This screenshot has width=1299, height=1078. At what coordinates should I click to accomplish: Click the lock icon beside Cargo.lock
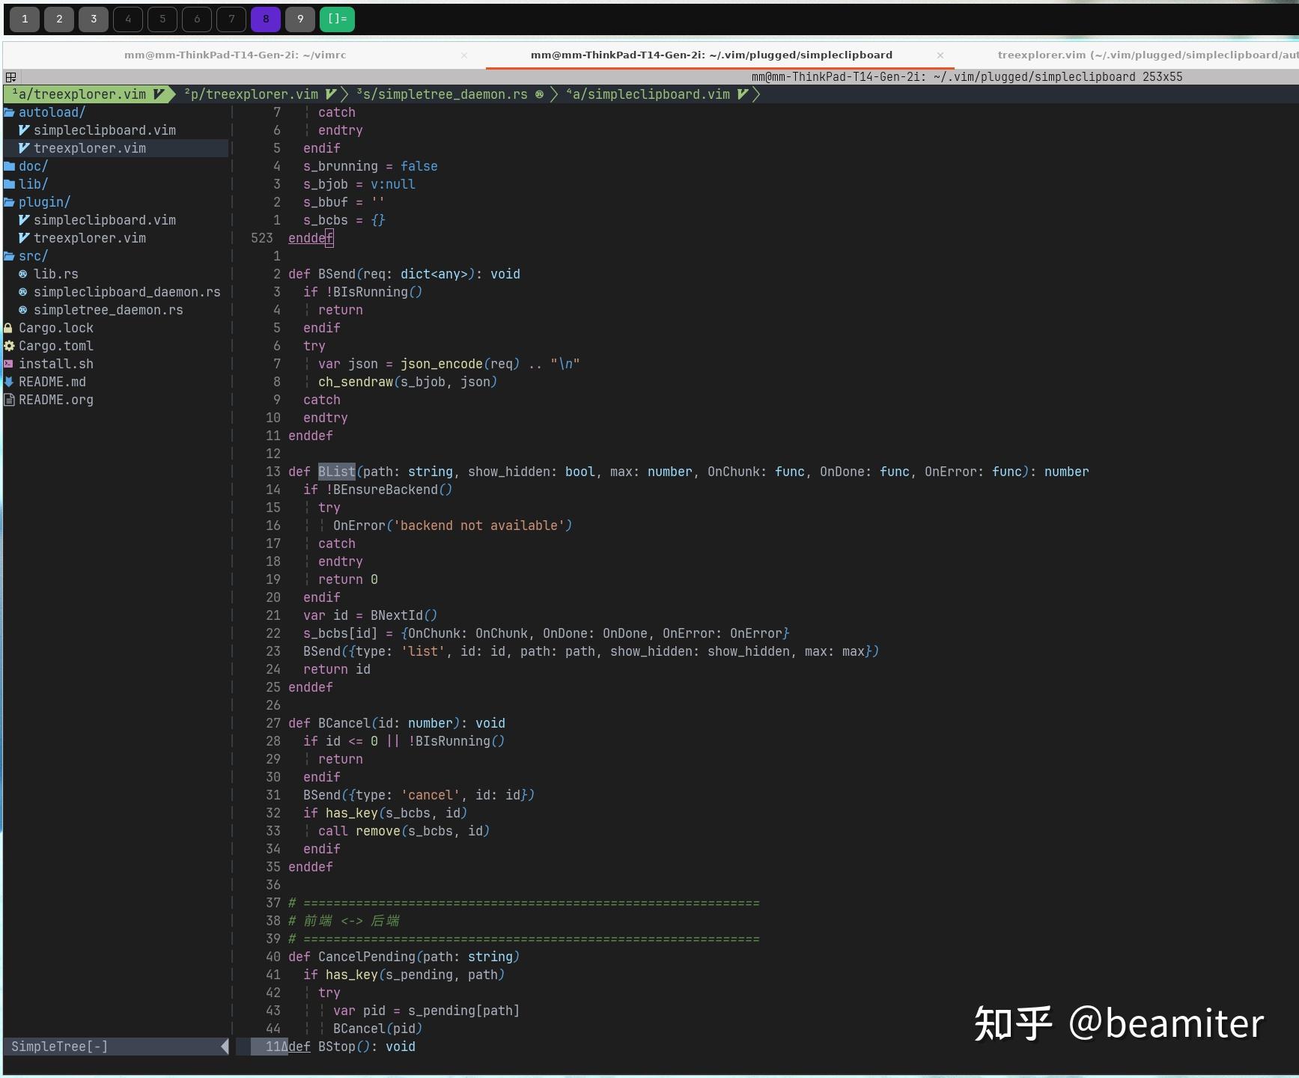[x=7, y=327]
